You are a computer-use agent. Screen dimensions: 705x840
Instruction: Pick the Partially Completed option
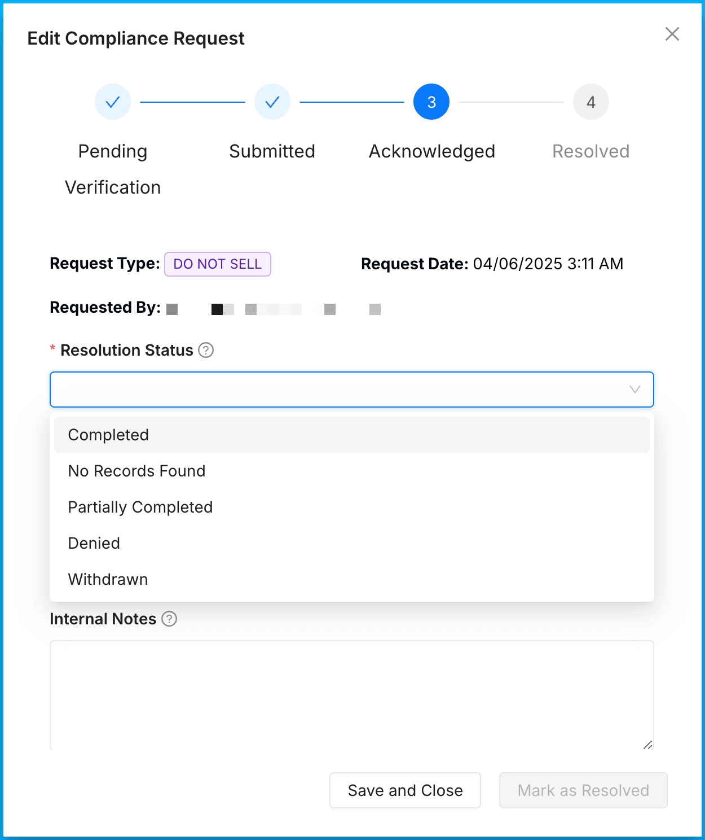coord(140,508)
